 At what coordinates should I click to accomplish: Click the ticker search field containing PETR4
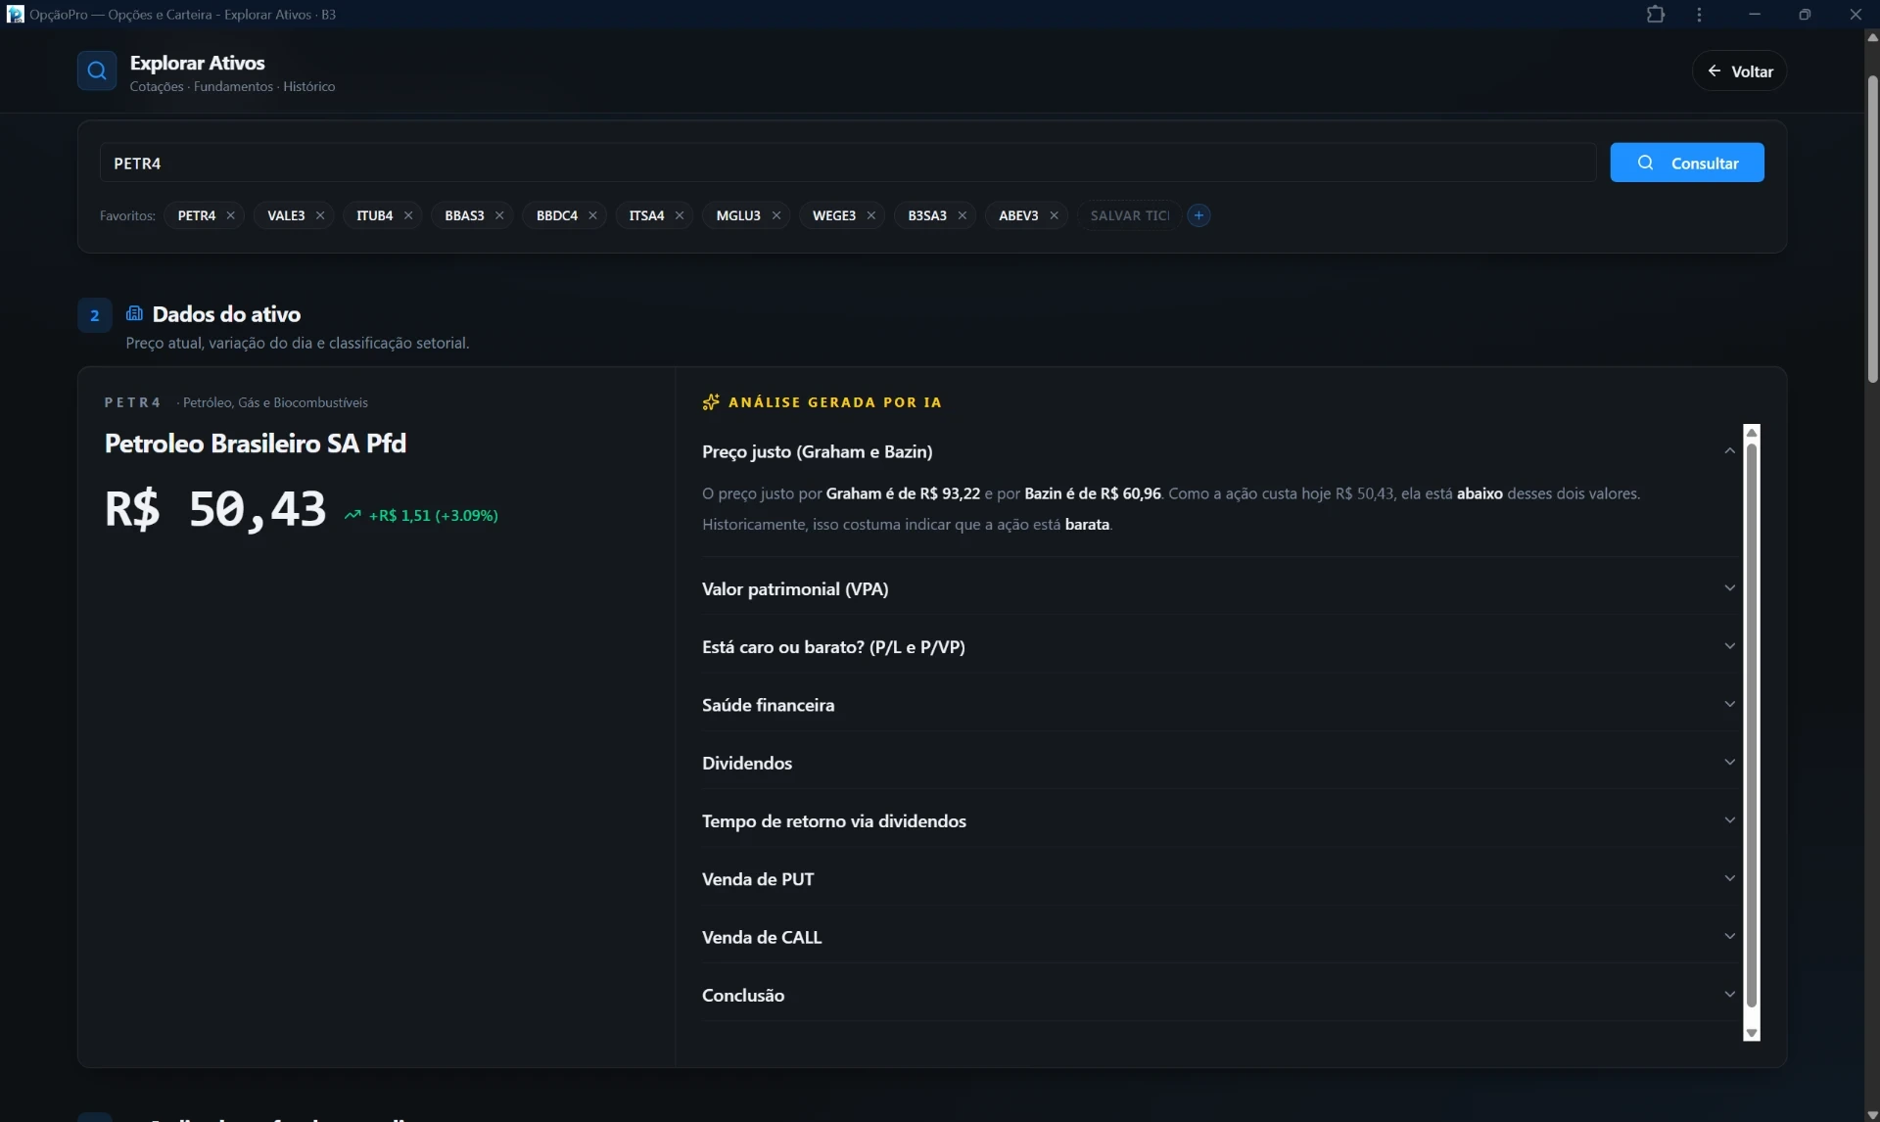tap(848, 163)
